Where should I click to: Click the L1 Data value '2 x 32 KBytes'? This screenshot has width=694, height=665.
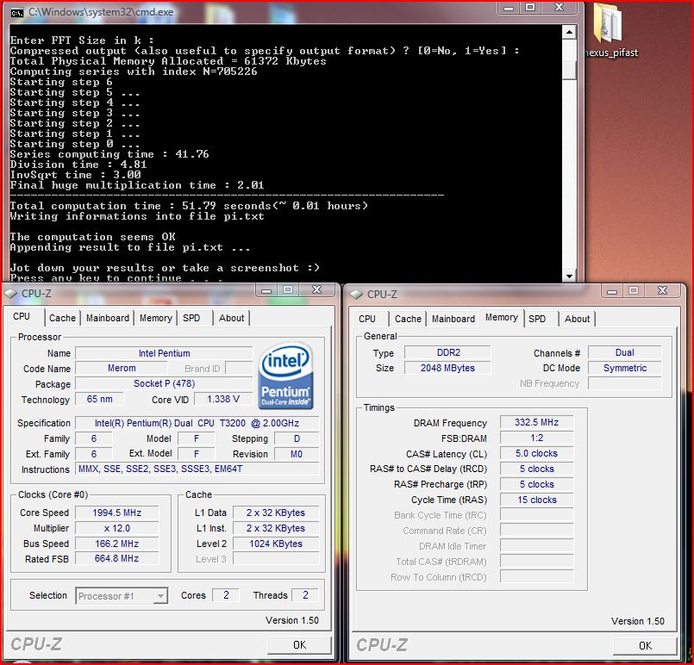click(x=276, y=513)
